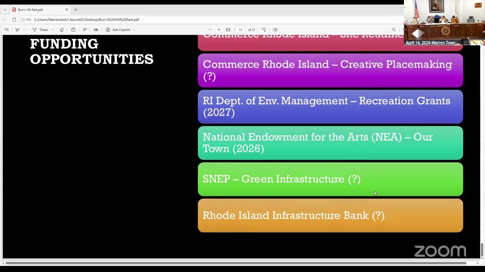The width and height of the screenshot is (485, 272).
Task: Start Read aloud
Action: click(x=84, y=29)
